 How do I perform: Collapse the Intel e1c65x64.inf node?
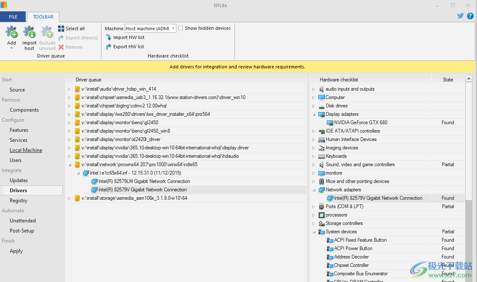(78, 173)
